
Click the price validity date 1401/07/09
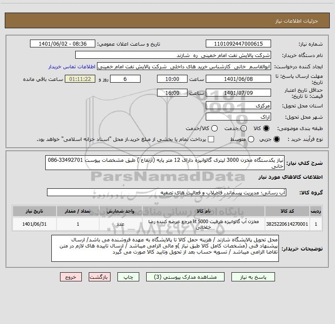point(238,93)
